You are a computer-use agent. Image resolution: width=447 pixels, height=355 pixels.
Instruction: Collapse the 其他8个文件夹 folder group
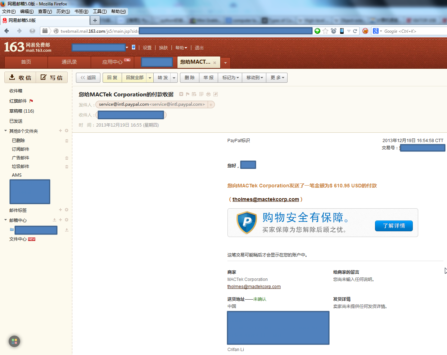click(x=5, y=131)
